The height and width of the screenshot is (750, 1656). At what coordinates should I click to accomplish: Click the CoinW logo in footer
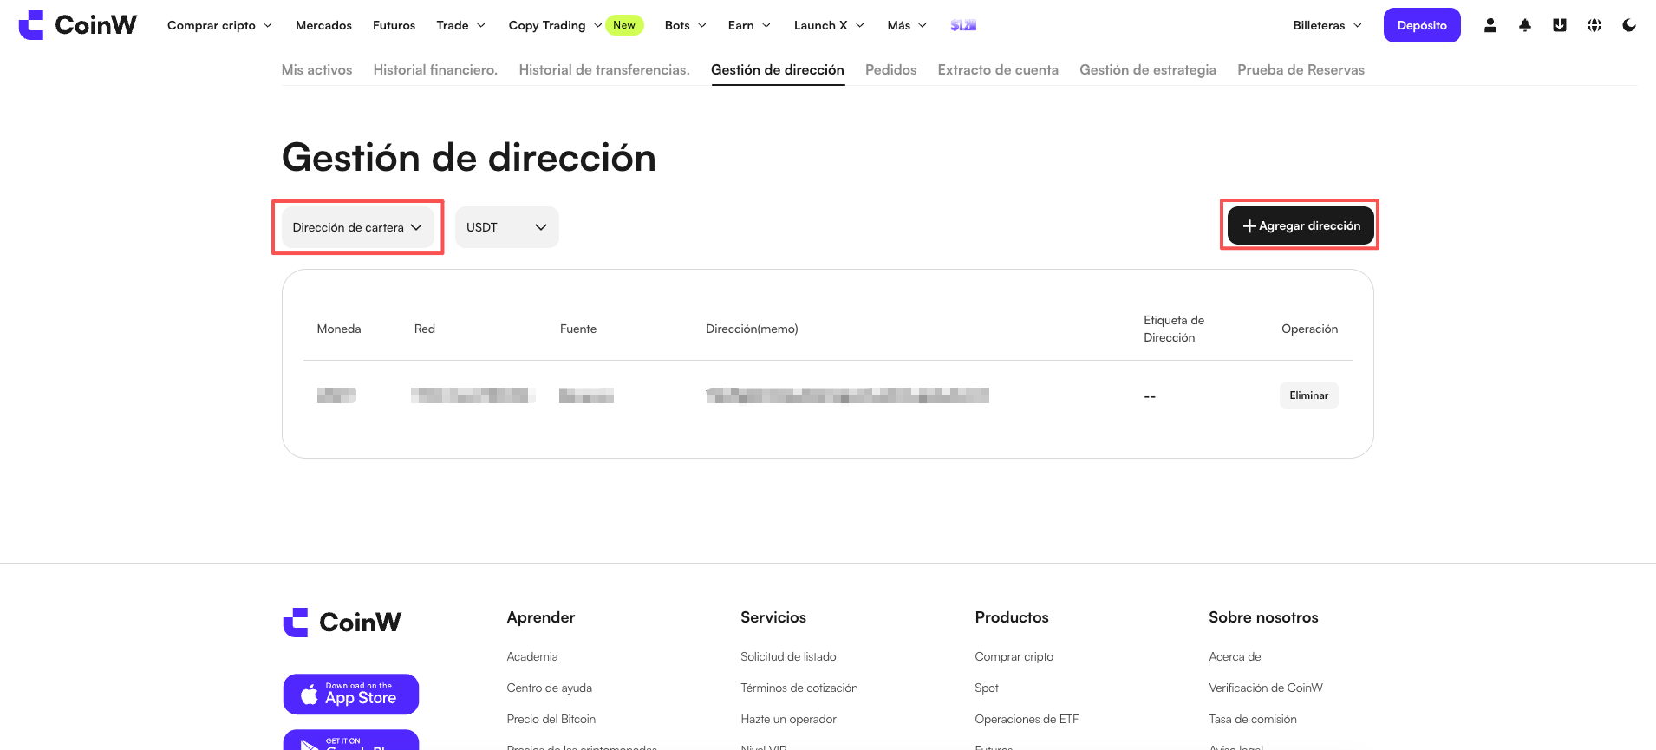click(342, 623)
